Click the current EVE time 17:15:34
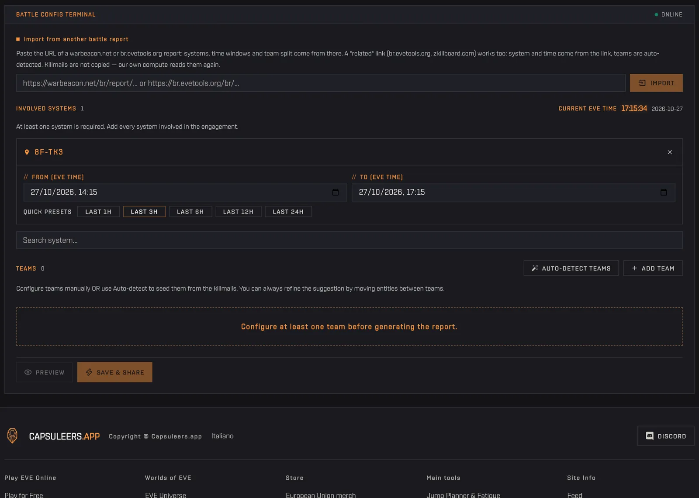 coord(634,108)
